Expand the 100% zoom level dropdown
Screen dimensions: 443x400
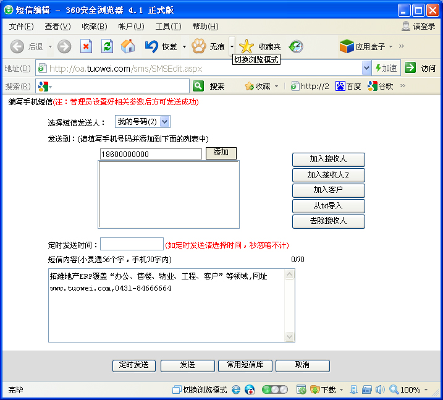tap(426, 390)
